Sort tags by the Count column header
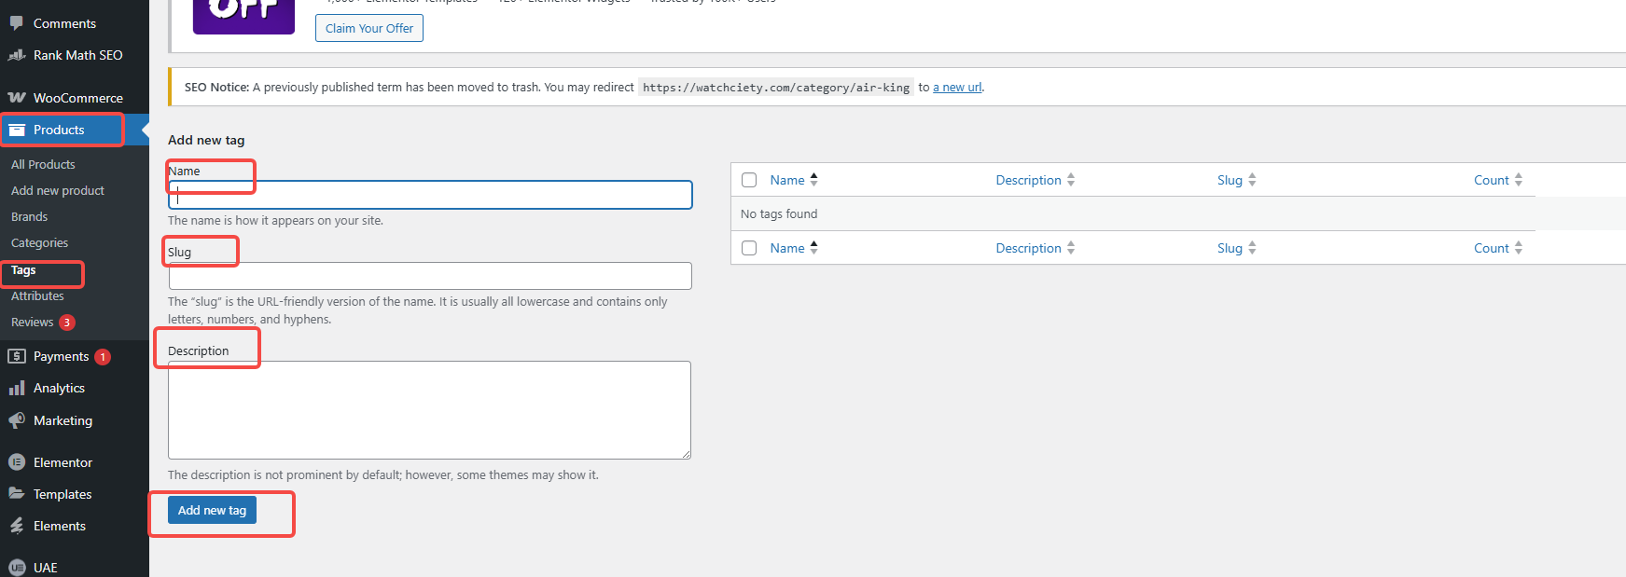 click(x=1491, y=180)
